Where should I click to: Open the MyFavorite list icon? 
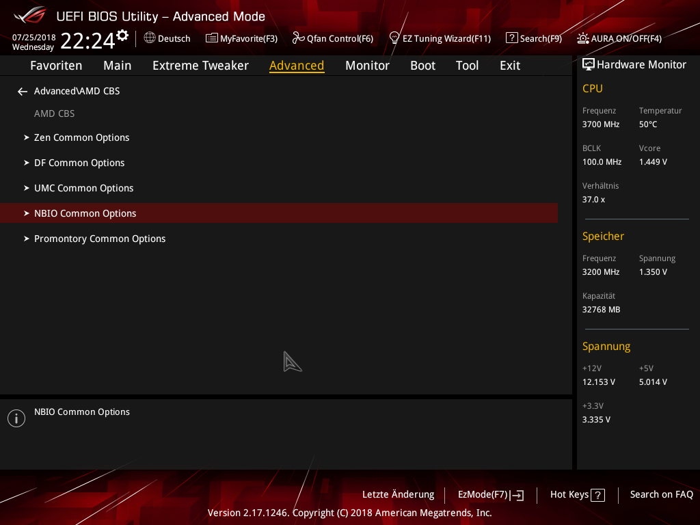[x=212, y=38]
